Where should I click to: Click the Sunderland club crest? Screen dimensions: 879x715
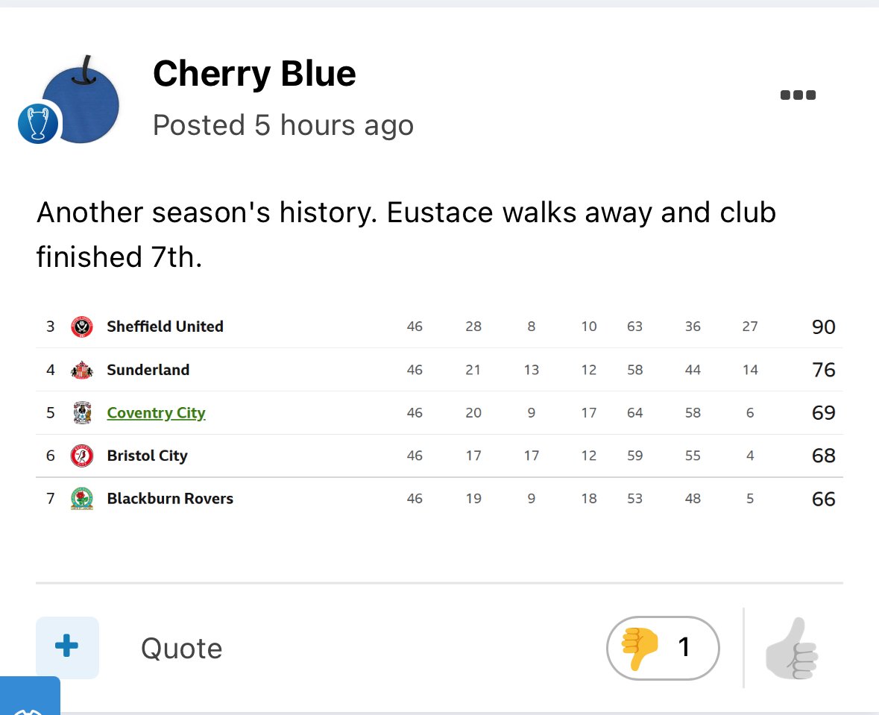click(x=81, y=370)
